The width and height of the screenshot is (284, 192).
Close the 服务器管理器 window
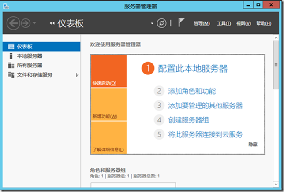[x=271, y=5]
